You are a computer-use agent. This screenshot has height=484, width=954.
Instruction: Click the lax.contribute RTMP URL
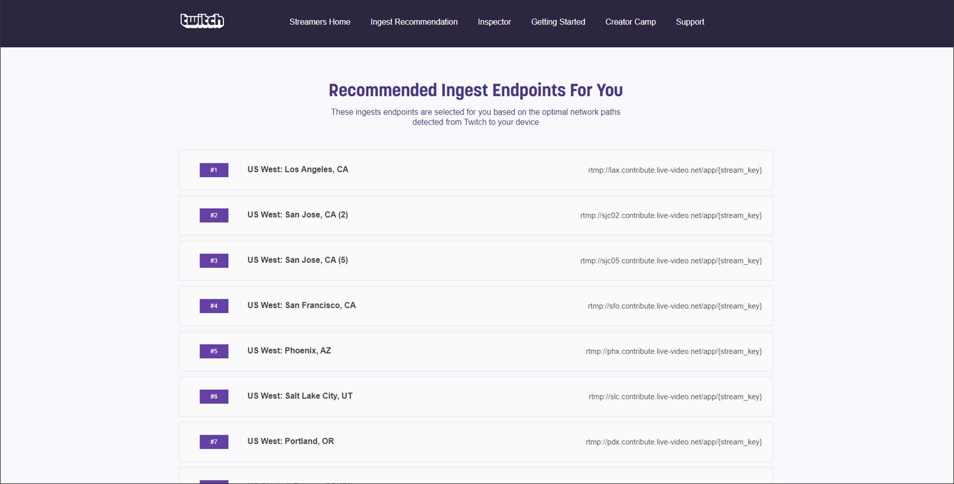pyautogui.click(x=675, y=170)
